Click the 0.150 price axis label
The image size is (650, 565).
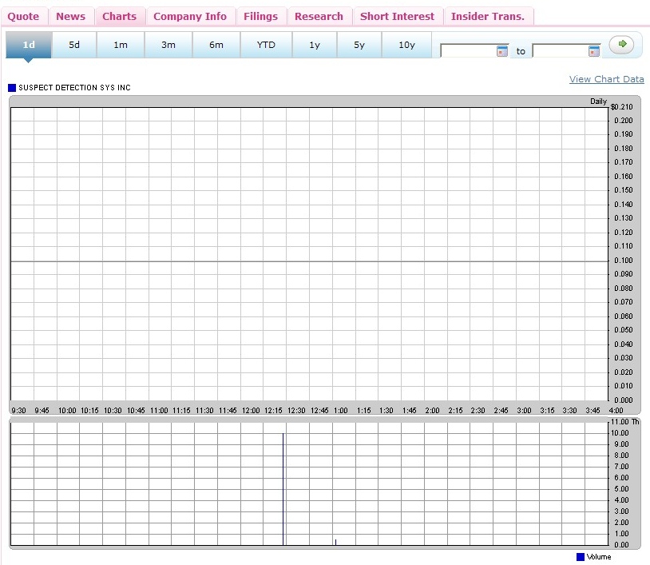(624, 190)
